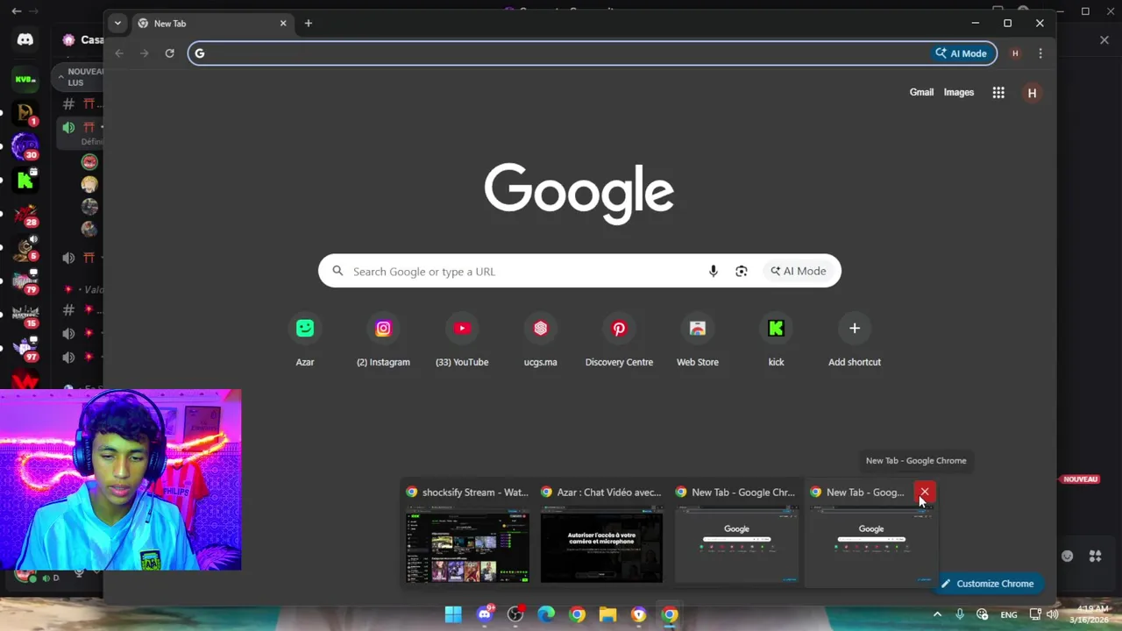Select the shocksify Stream window preview
The image size is (1122, 631).
pos(467,534)
